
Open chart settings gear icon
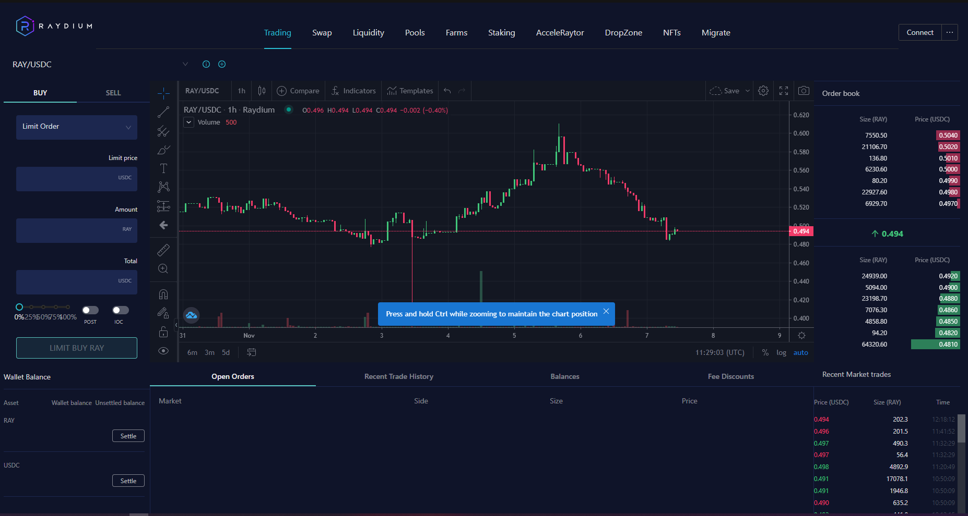pos(763,91)
